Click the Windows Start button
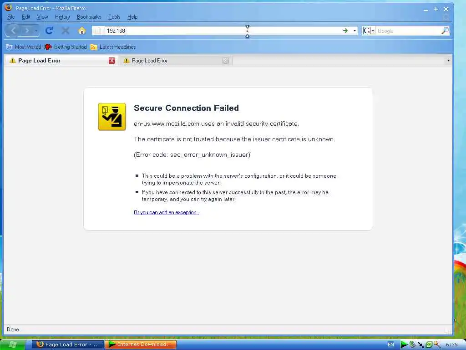 click(12, 345)
